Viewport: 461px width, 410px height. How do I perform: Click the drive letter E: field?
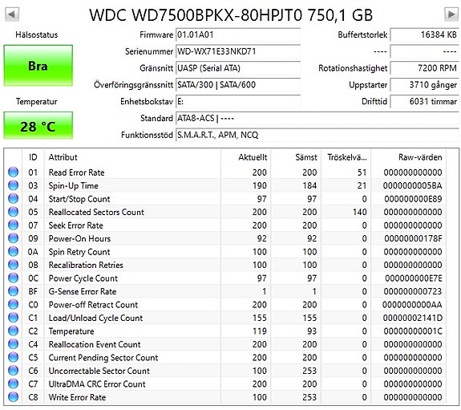(x=238, y=102)
